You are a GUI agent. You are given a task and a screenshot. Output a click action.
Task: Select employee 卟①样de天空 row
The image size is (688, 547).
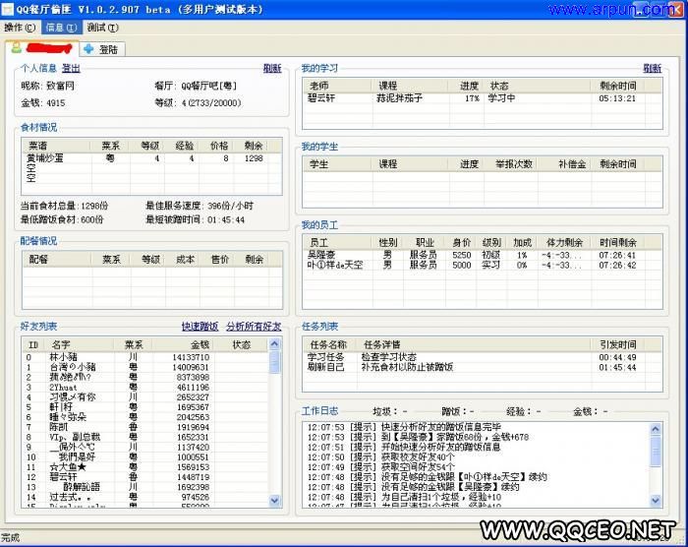(483, 265)
